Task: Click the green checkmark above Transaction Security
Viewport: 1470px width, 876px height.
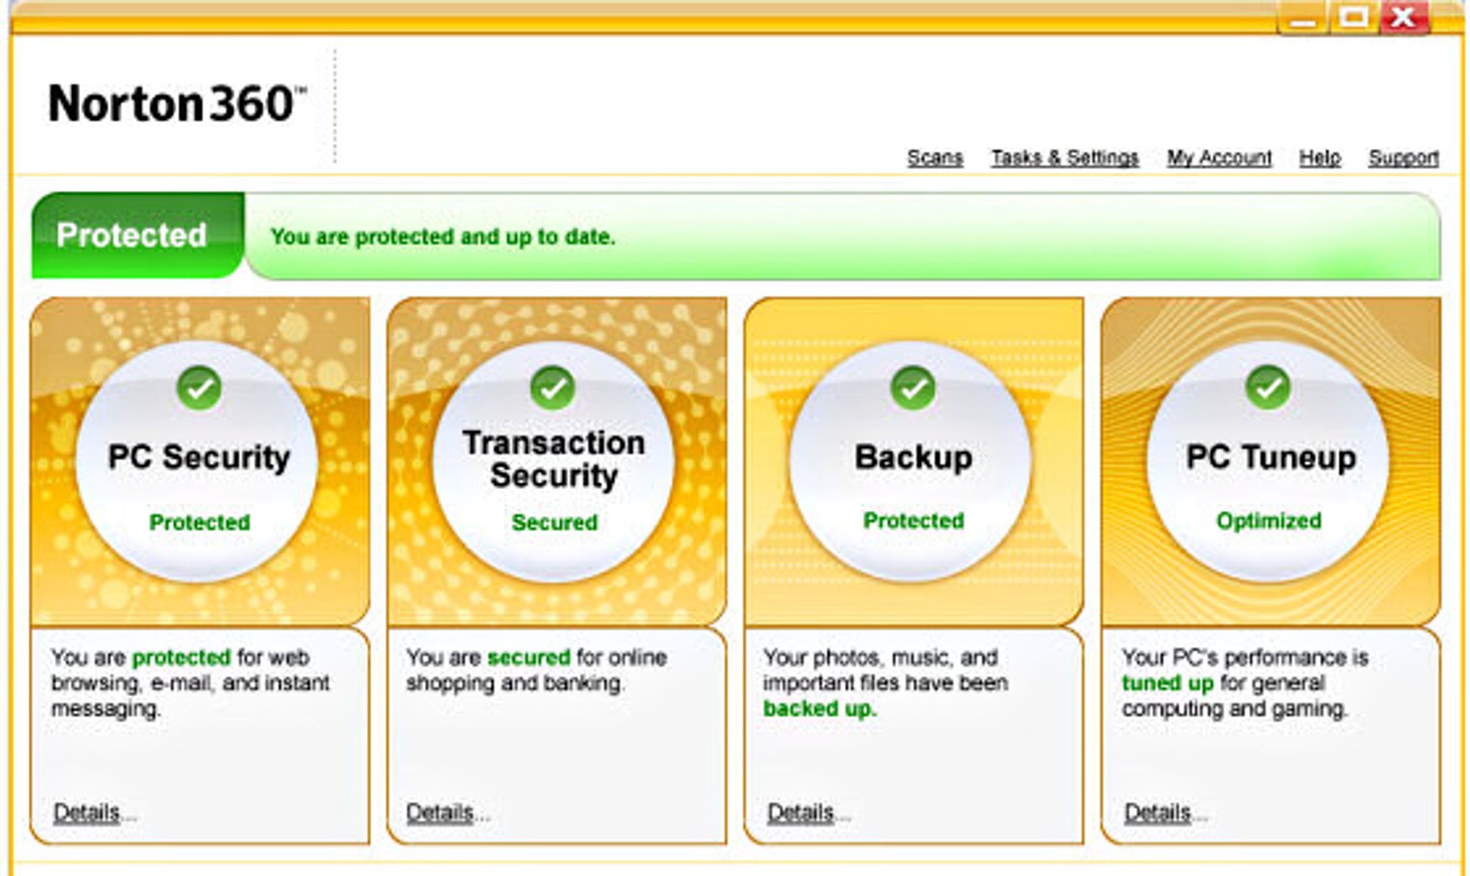Action: [x=553, y=388]
